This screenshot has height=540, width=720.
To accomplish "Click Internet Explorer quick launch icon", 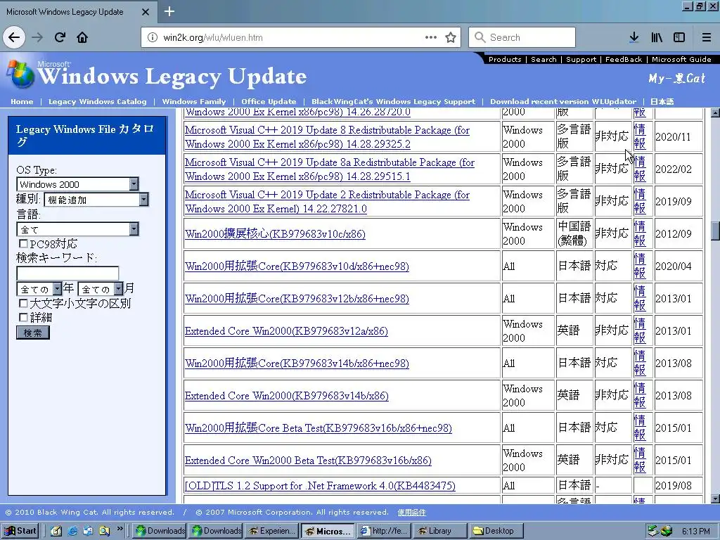I will click(x=72, y=531).
